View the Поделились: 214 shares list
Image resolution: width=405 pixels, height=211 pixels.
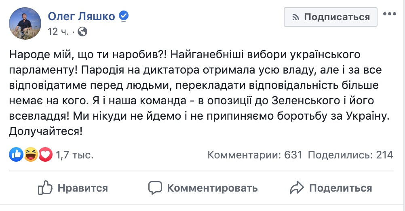pos(350,155)
